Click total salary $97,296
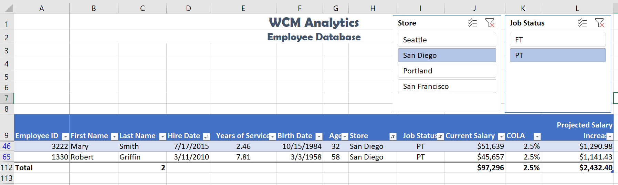Screen dimensions: 618x185 click(475, 168)
